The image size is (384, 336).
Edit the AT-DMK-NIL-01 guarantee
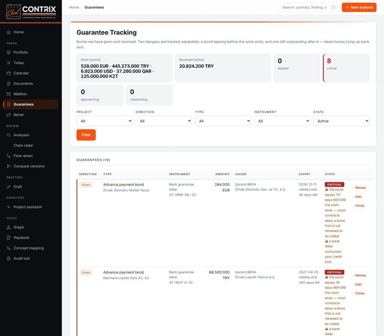(358, 197)
